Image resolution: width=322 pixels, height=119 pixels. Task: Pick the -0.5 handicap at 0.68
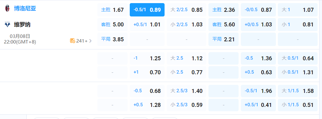click(147, 91)
